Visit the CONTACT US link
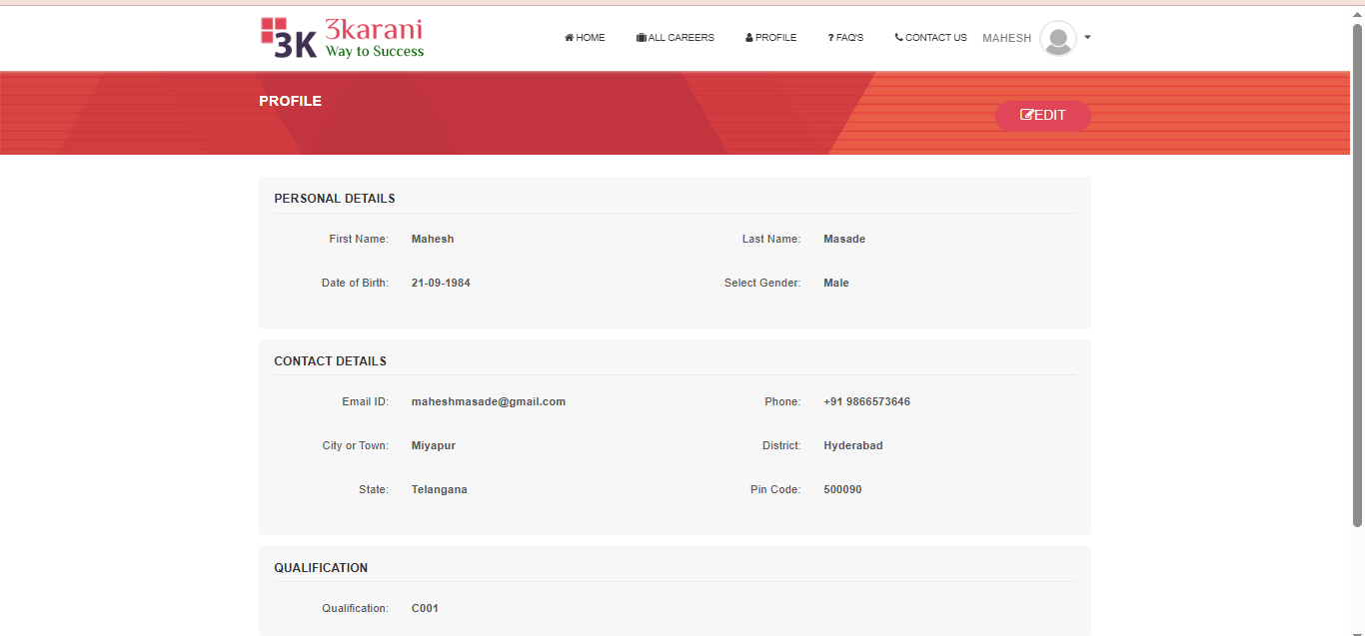The height and width of the screenshot is (636, 1365). (x=935, y=38)
